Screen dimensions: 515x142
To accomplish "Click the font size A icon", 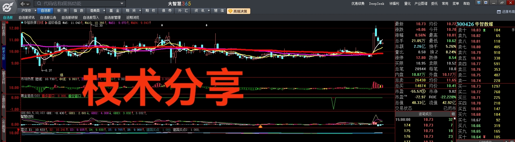I will [486, 2].
